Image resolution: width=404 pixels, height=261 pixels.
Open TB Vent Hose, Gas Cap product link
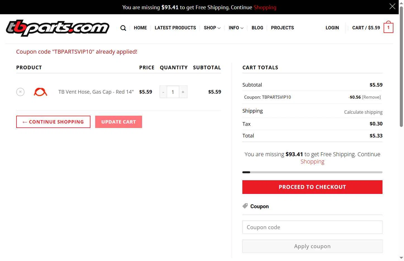point(96,92)
